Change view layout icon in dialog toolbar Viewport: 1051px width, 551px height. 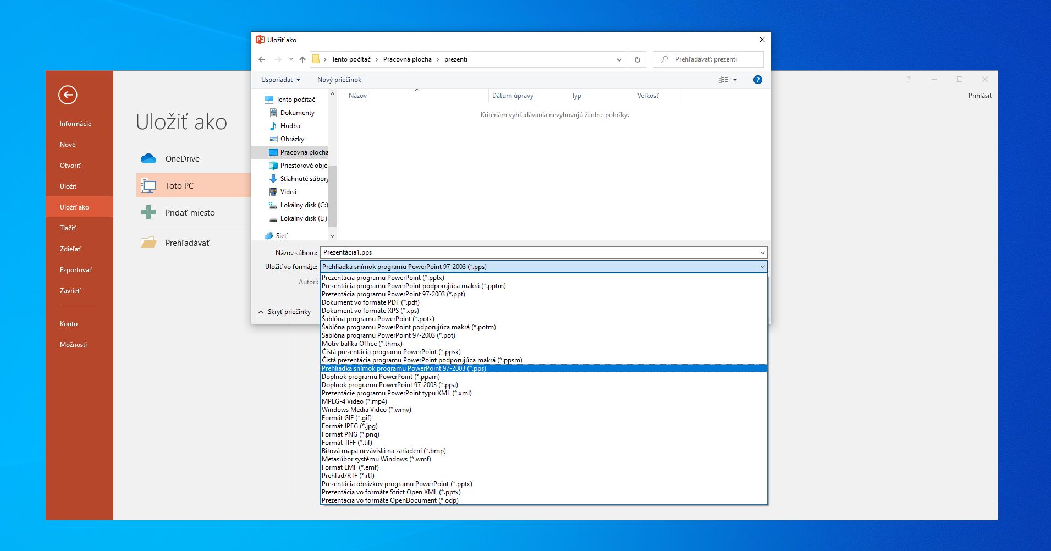(723, 80)
